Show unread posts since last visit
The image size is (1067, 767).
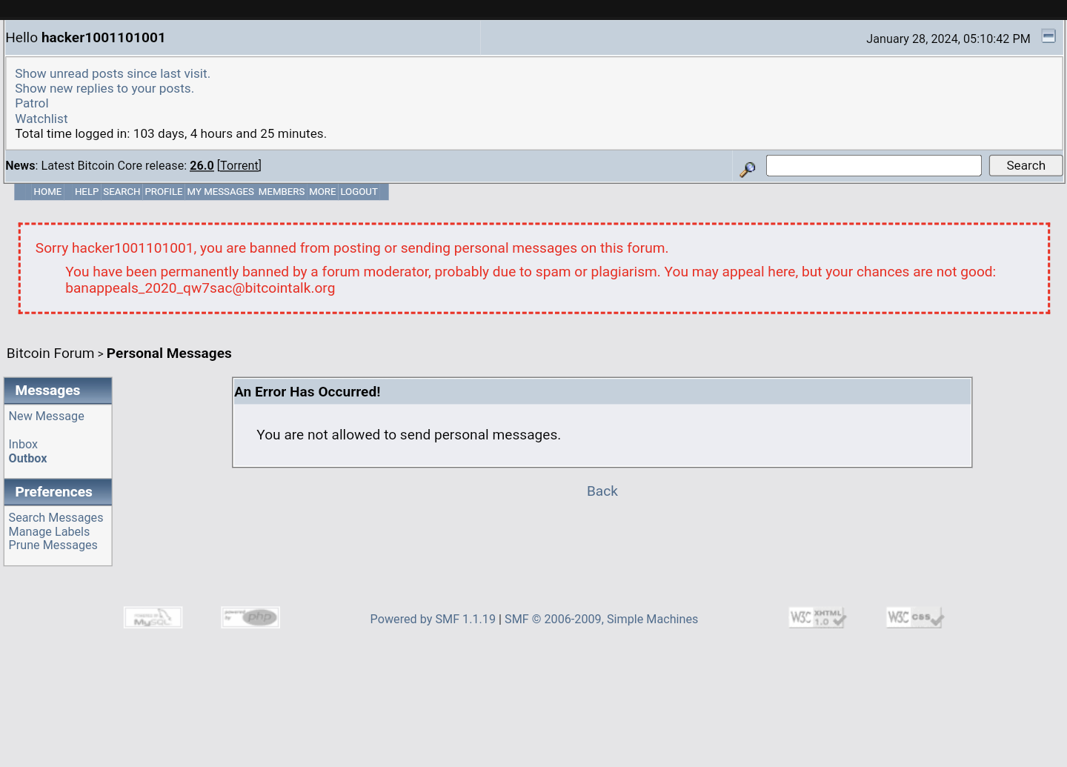(113, 73)
